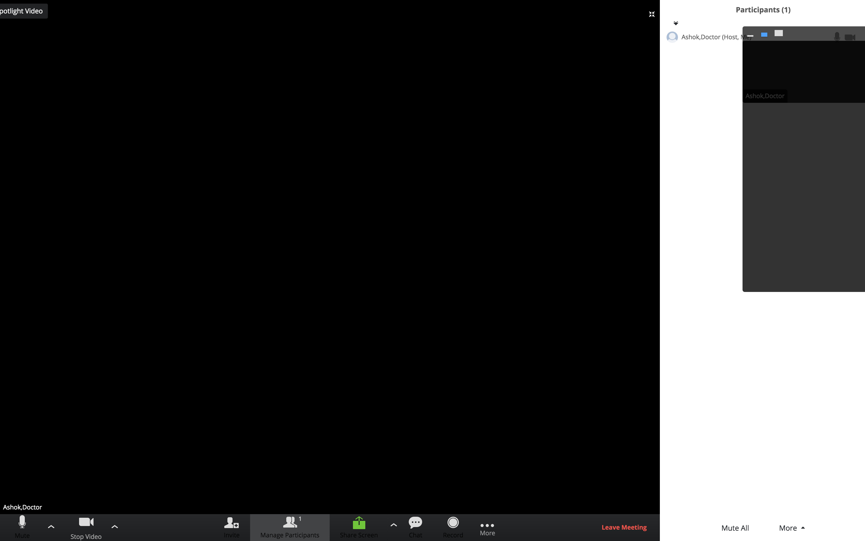This screenshot has height=541, width=865.
Task: Open the video options arrow beside Stop Video
Action: pyautogui.click(x=114, y=527)
